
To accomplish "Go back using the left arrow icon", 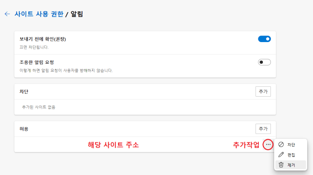I will click(x=7, y=14).
